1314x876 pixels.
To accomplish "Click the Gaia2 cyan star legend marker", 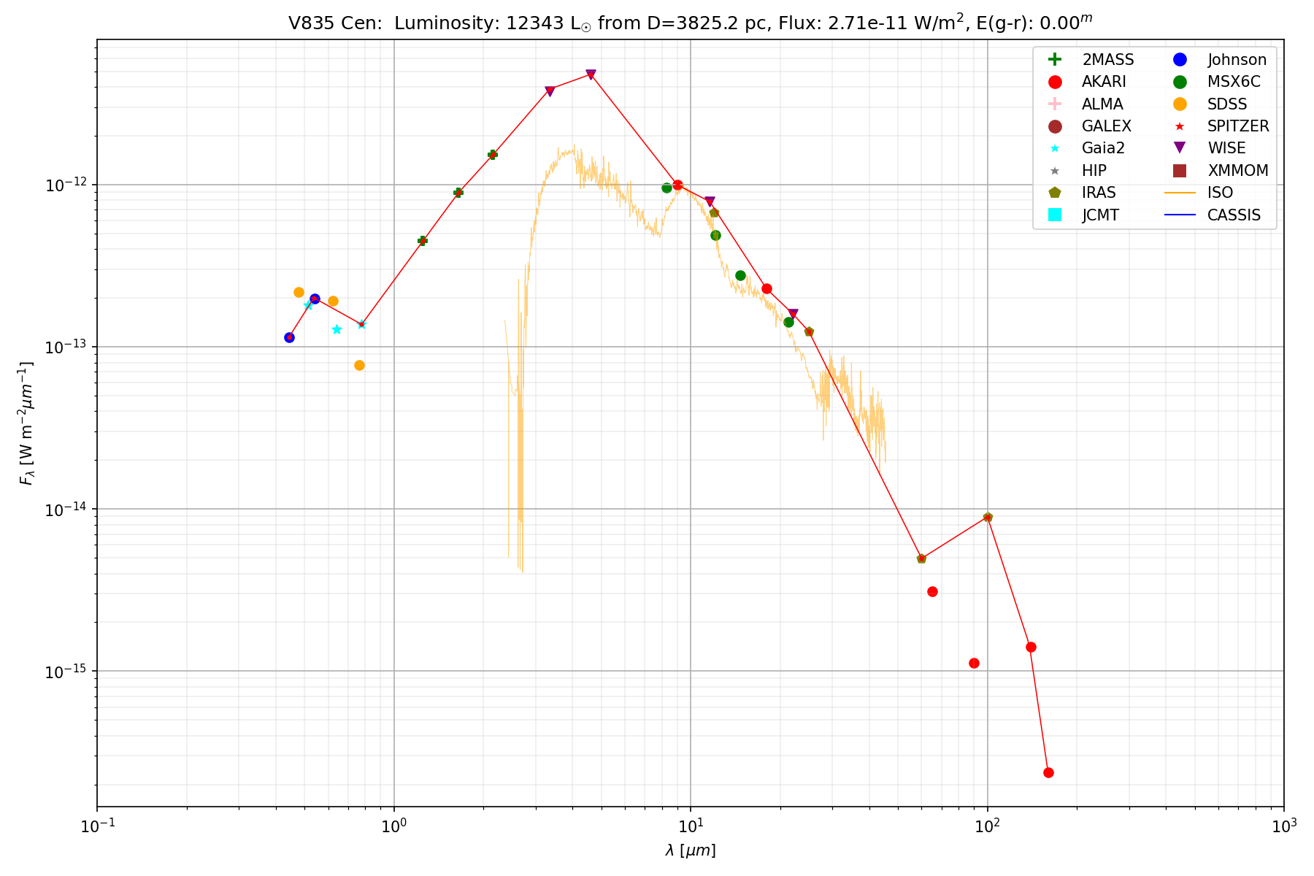I will 1054,148.
